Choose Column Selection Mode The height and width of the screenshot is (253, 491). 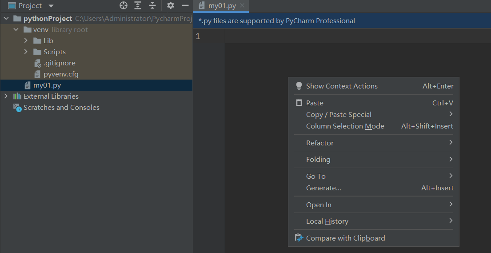[x=374, y=126]
